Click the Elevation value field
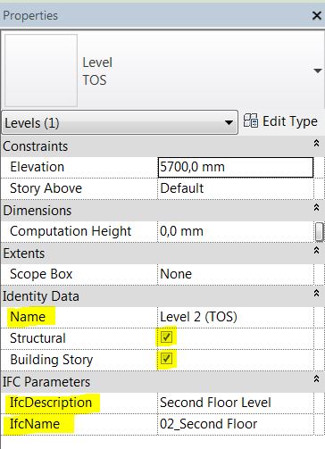Screen dimensions: 325x449 pos(236,167)
